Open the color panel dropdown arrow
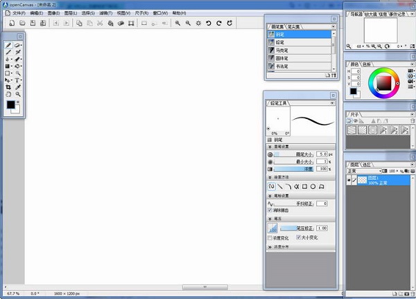This screenshot has height=299, width=416. (413, 64)
